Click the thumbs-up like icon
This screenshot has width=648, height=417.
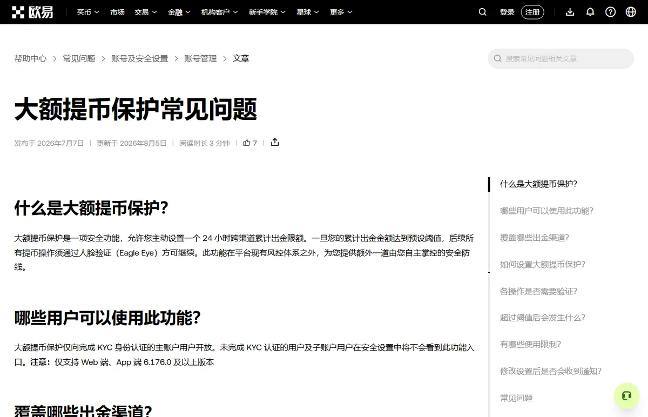(x=247, y=143)
